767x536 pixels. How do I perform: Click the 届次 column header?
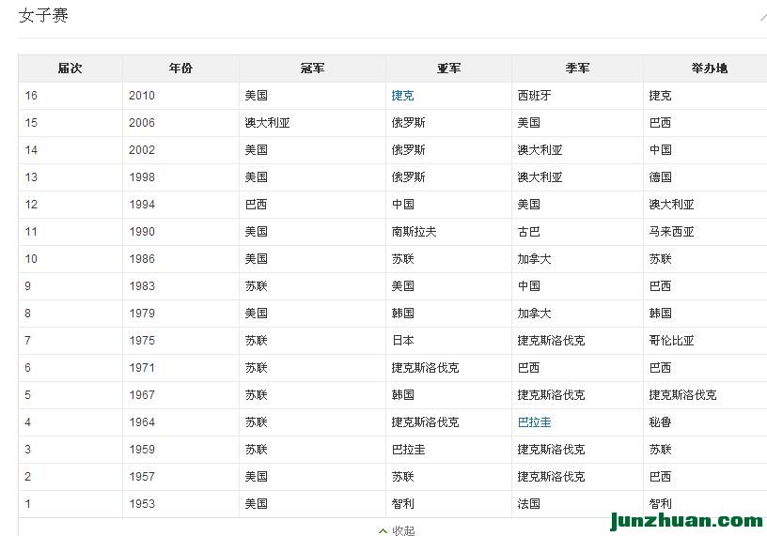(x=70, y=69)
